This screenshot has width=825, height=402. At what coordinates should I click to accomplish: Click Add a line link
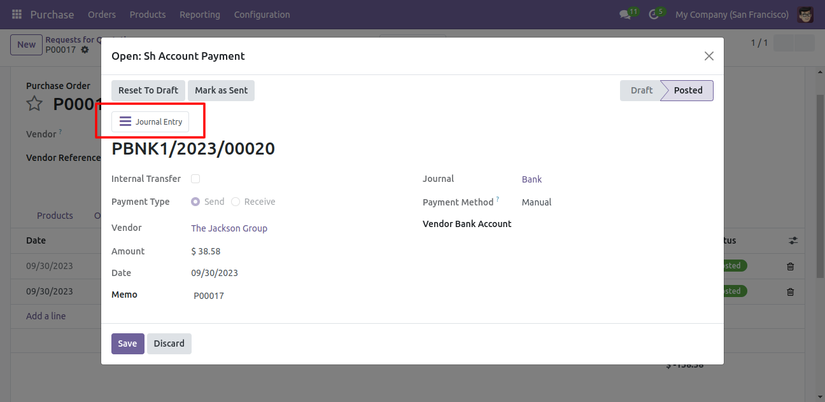46,316
